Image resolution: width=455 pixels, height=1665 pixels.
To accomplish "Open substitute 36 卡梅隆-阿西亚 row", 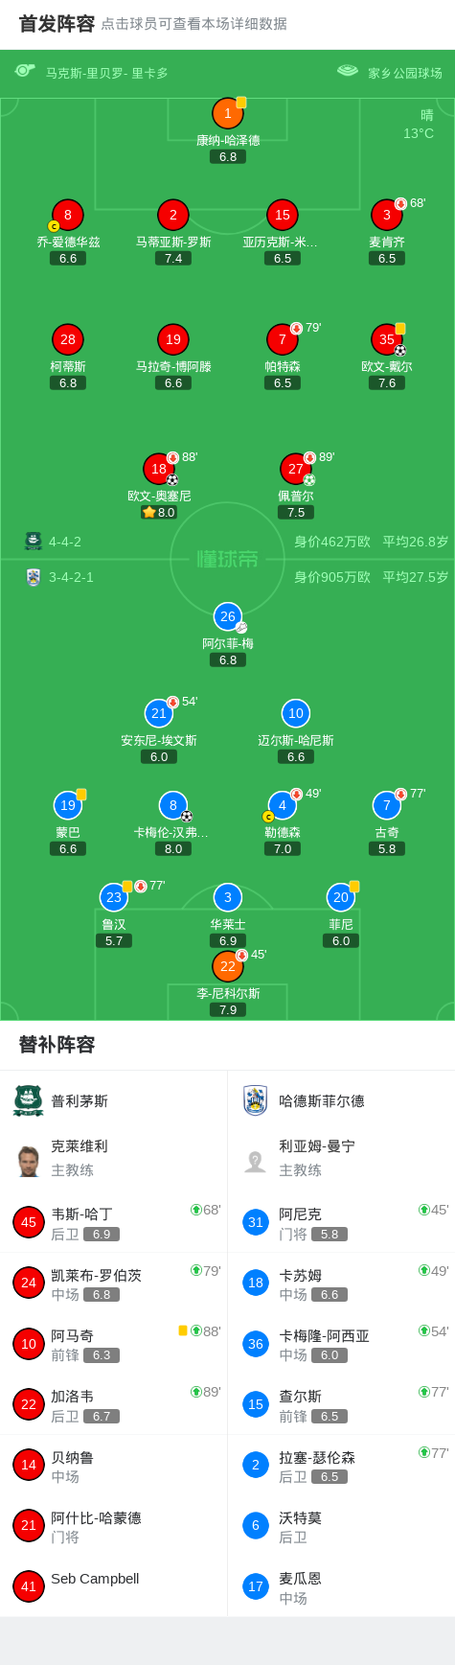I will coord(341,1344).
